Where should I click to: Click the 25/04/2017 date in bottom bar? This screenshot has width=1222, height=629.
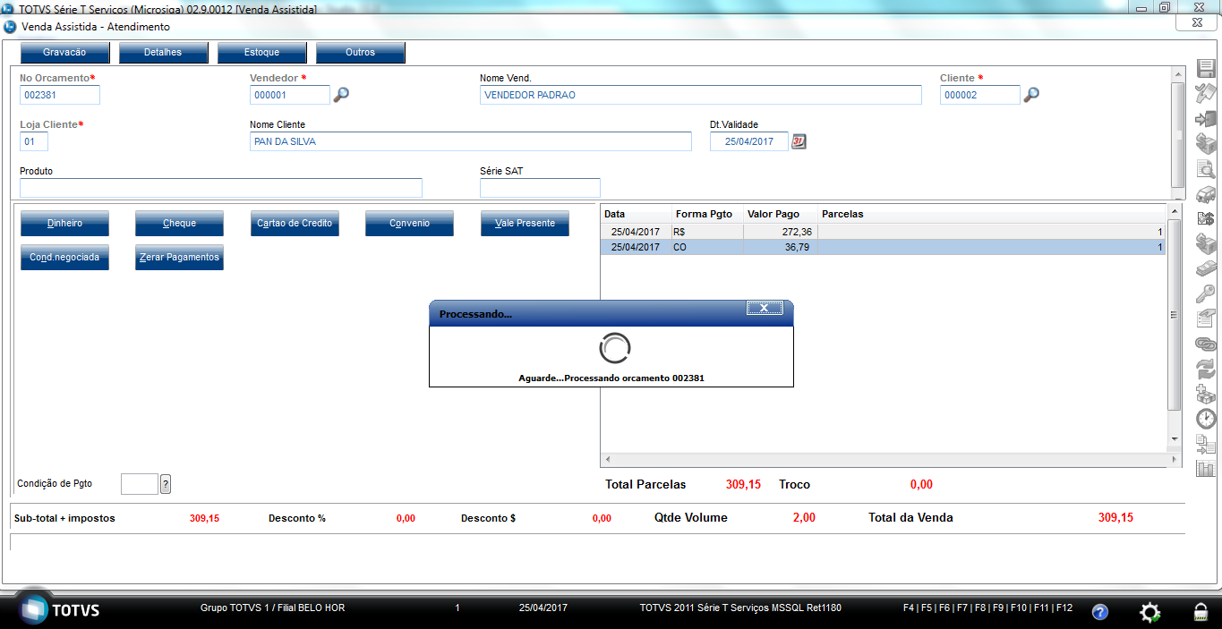(543, 608)
